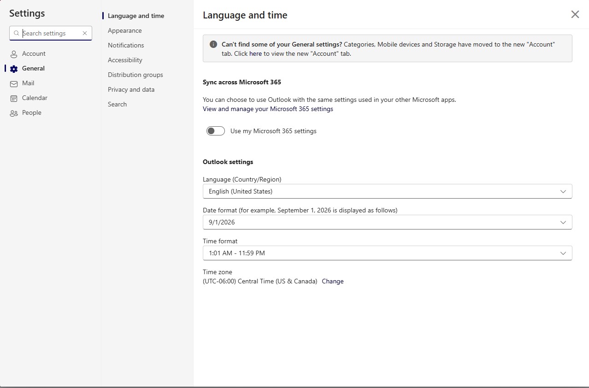Clear search settings with X icon
This screenshot has height=388, width=589.
point(85,33)
